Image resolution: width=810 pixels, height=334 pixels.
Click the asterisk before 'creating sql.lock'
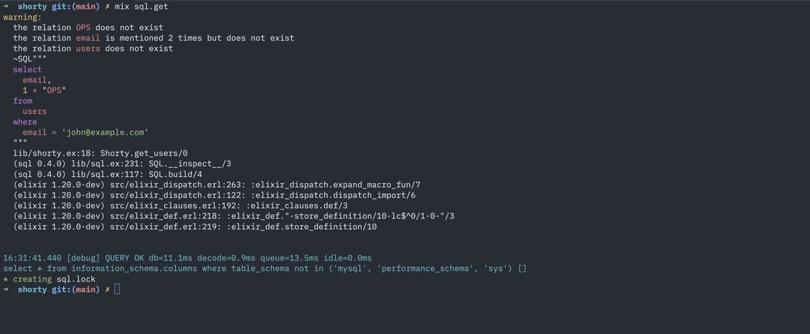6,279
